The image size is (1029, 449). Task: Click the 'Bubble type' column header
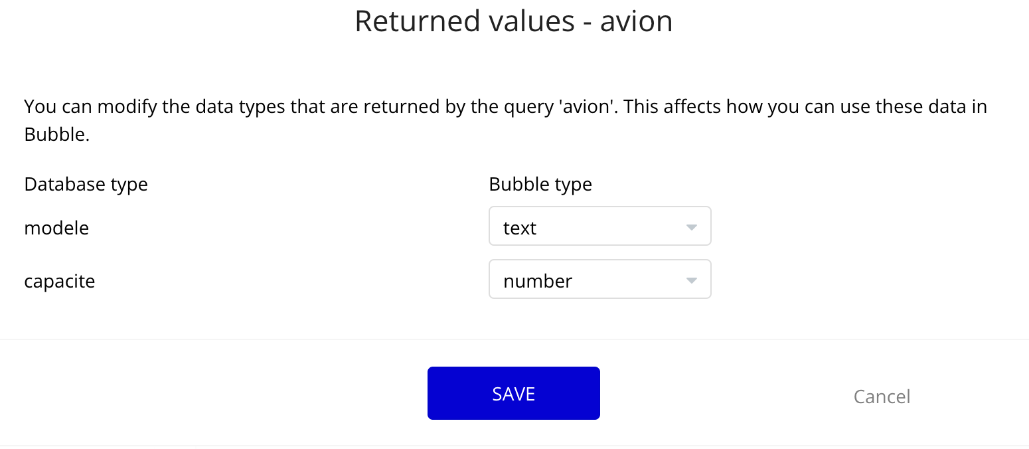coord(540,184)
